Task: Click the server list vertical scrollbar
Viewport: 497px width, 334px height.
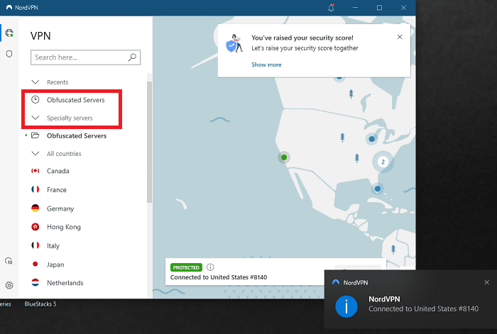Action: coord(149,142)
